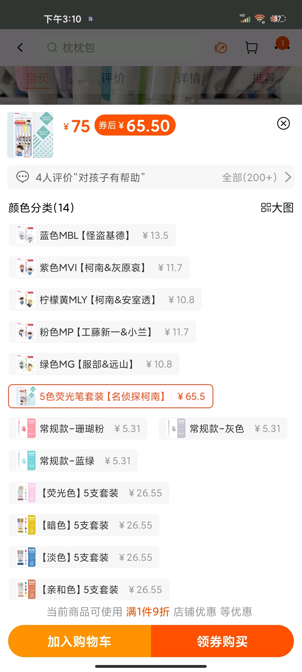
Task: Open 满1件9折 store discount details
Action: pos(148,612)
